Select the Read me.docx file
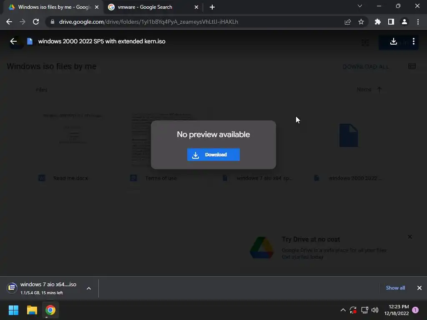Screen dimensions: 427x320 (70, 178)
